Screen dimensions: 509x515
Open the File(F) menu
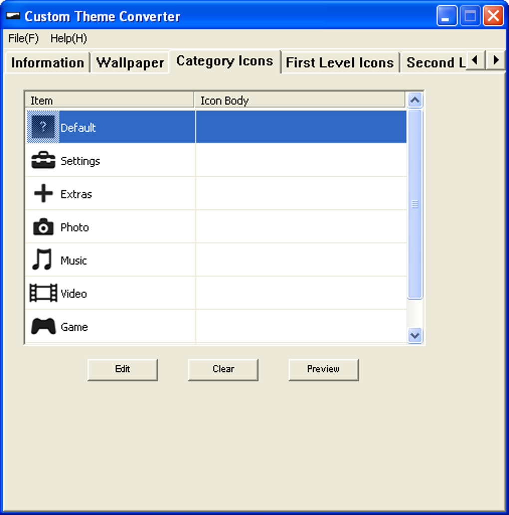(23, 38)
